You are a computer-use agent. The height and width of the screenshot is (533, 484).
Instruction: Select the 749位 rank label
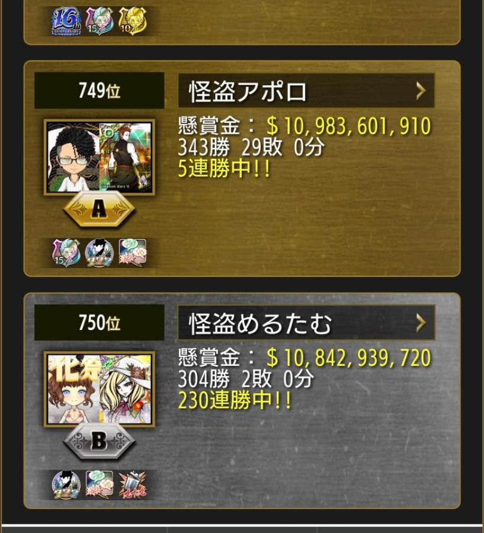(x=99, y=91)
